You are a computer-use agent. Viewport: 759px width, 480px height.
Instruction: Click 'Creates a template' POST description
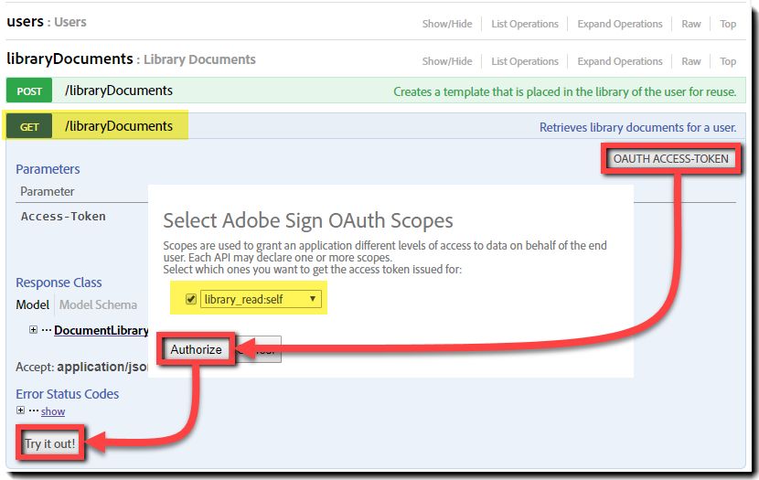point(565,91)
